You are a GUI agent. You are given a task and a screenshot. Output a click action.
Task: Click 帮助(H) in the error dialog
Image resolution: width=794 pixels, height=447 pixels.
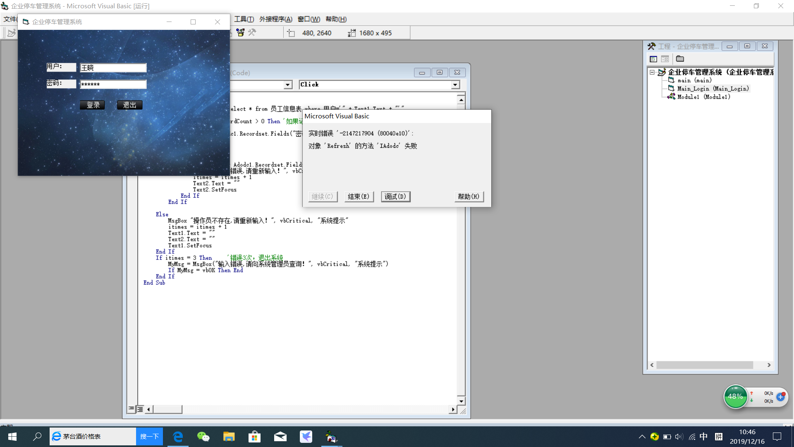point(469,197)
